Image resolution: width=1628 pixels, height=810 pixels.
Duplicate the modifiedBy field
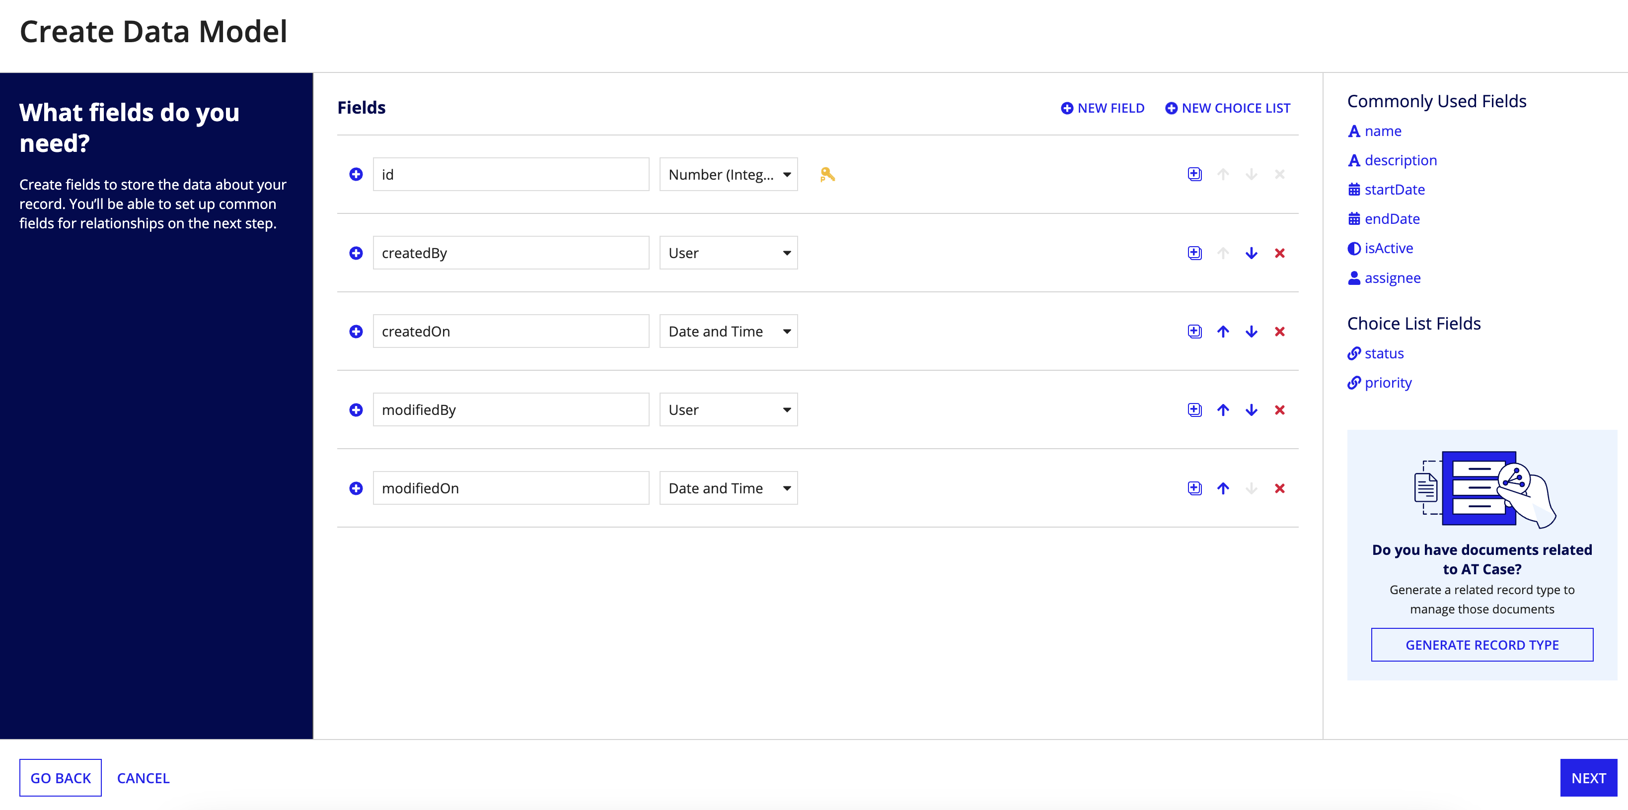(1194, 409)
